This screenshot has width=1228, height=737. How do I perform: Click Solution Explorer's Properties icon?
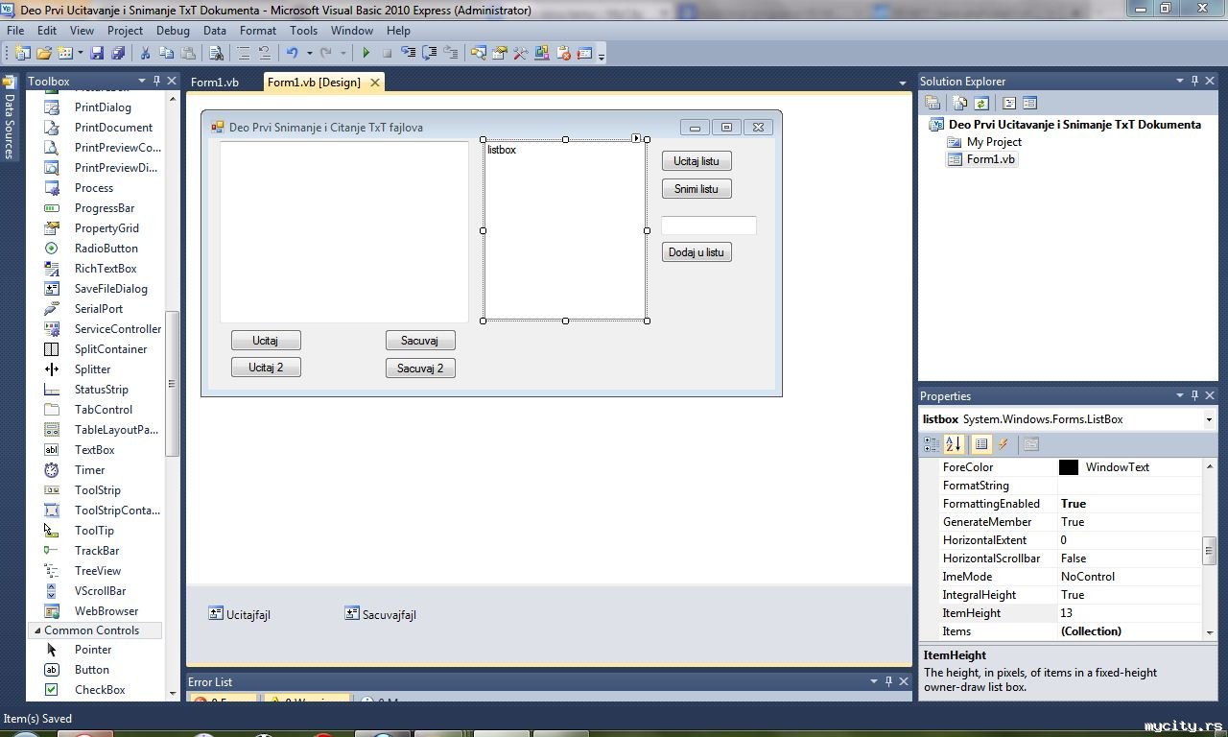[932, 104]
